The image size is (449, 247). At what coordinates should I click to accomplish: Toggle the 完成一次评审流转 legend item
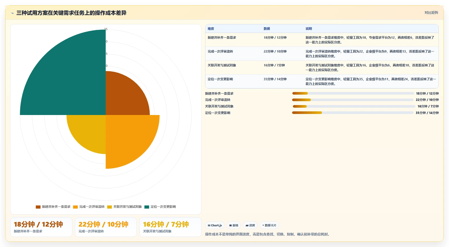click(x=89, y=207)
